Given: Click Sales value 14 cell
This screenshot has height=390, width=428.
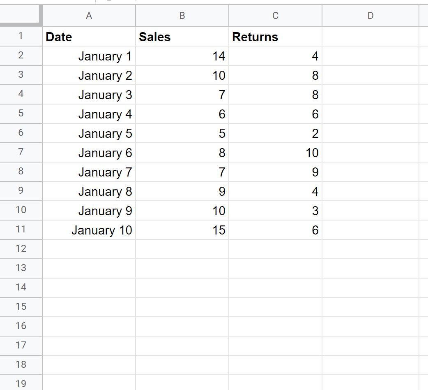Looking at the screenshot, I should [182, 56].
